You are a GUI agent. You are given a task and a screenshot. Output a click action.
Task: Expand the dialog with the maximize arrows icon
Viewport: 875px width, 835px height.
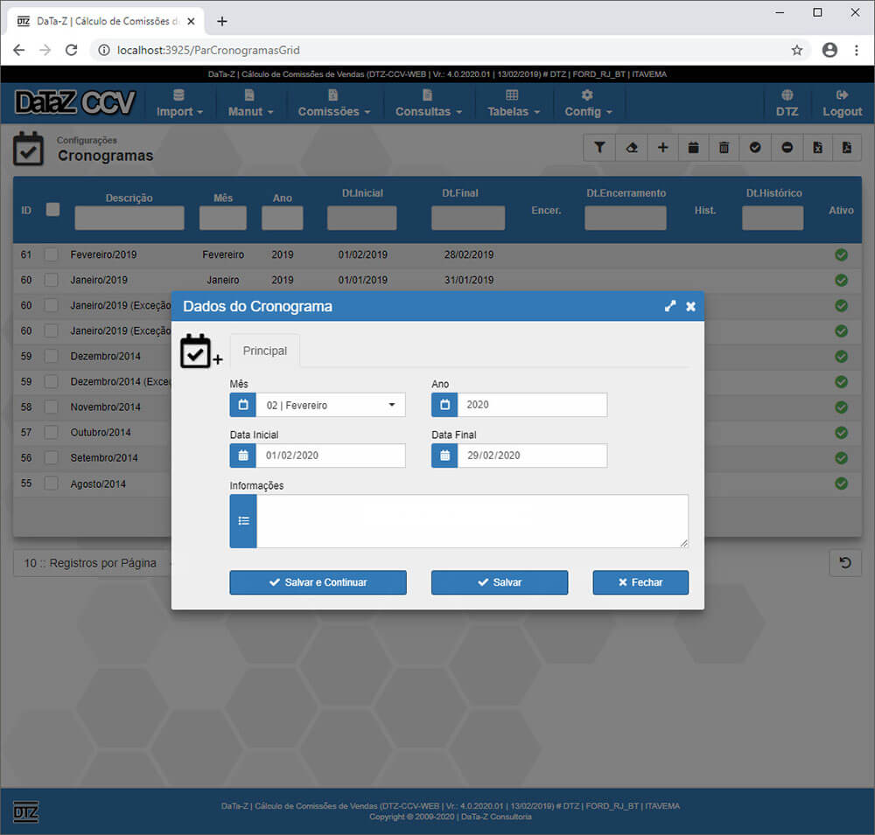[670, 306]
